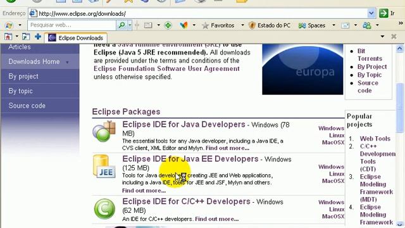Open Eclipse IDE for Java EE Developers link
This screenshot has width=405, height=228.
(190, 159)
